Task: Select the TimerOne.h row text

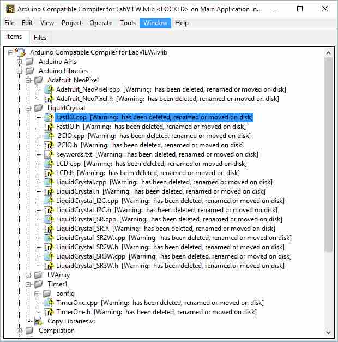Action: 156,312
